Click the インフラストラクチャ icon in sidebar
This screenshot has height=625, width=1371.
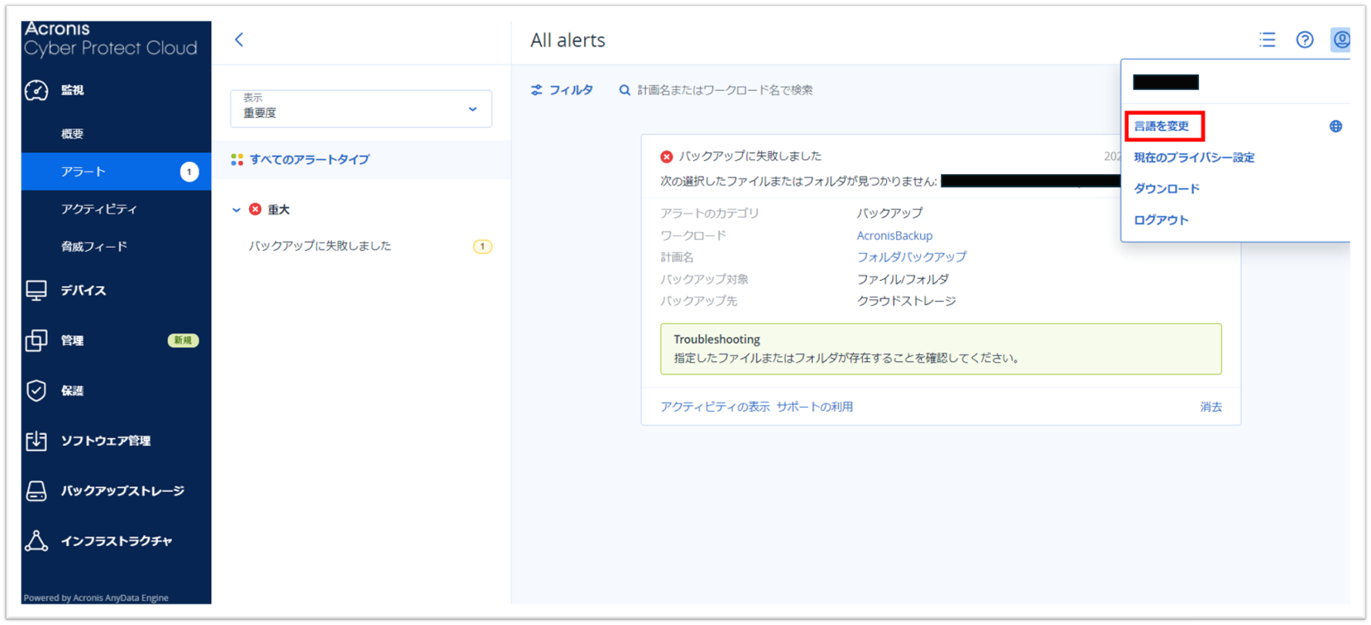click(36, 541)
